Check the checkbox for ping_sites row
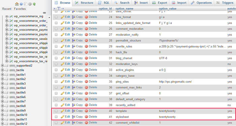Viewport: 236px width, 126px height. tap(56, 82)
